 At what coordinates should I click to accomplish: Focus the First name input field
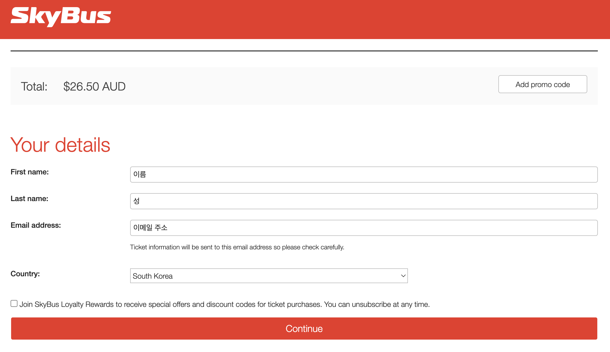[364, 174]
